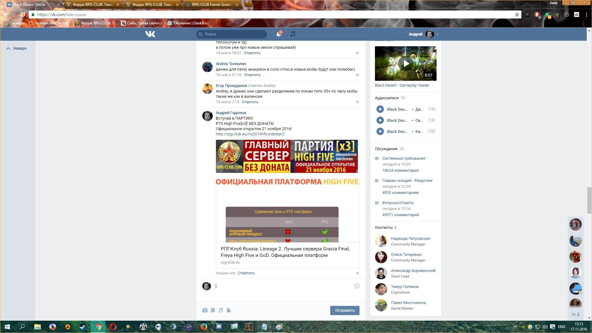Open the Chrome three-dots menu
The image size is (592, 333).
(586, 14)
